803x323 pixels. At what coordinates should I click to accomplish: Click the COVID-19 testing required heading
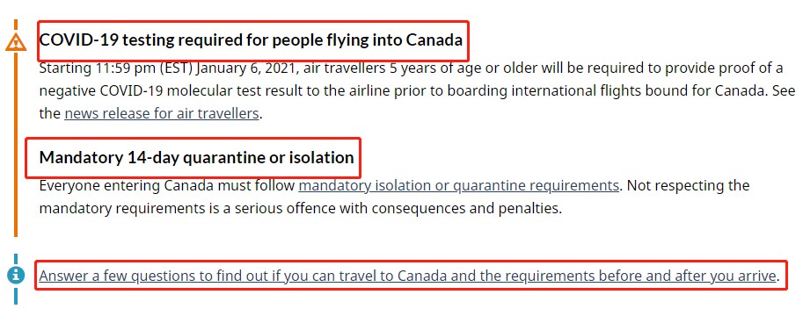click(x=251, y=40)
